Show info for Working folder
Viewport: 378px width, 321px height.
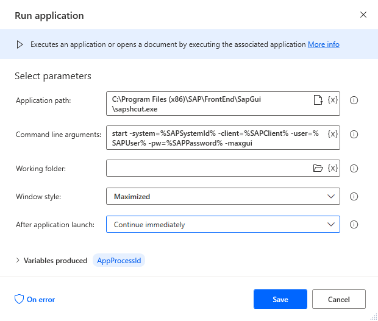[x=354, y=168]
